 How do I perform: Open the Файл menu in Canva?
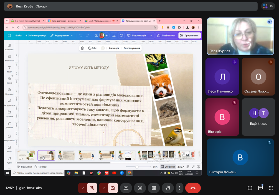coord(19,35)
